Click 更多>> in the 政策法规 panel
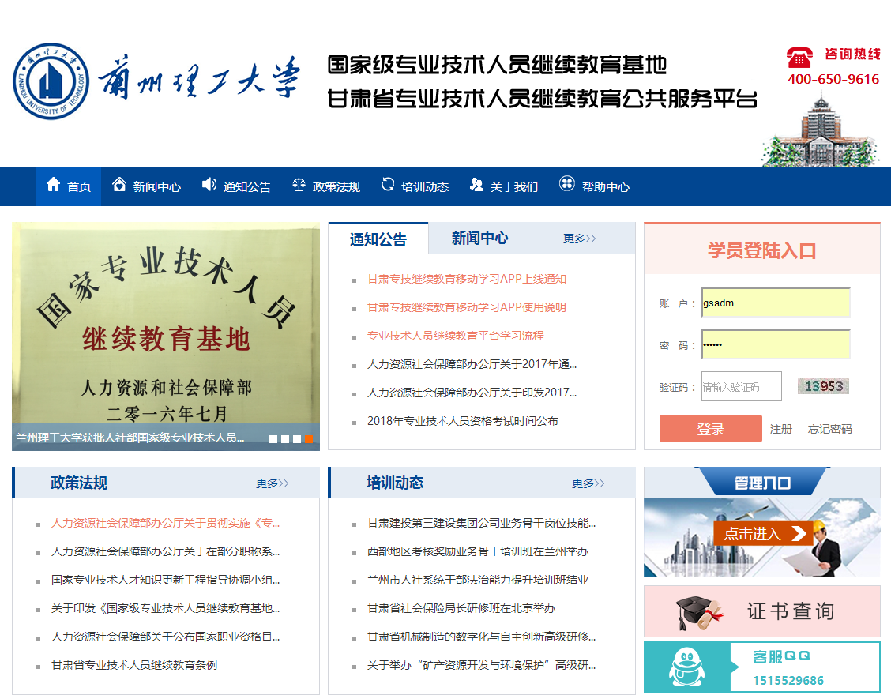This screenshot has width=891, height=699. point(273,483)
